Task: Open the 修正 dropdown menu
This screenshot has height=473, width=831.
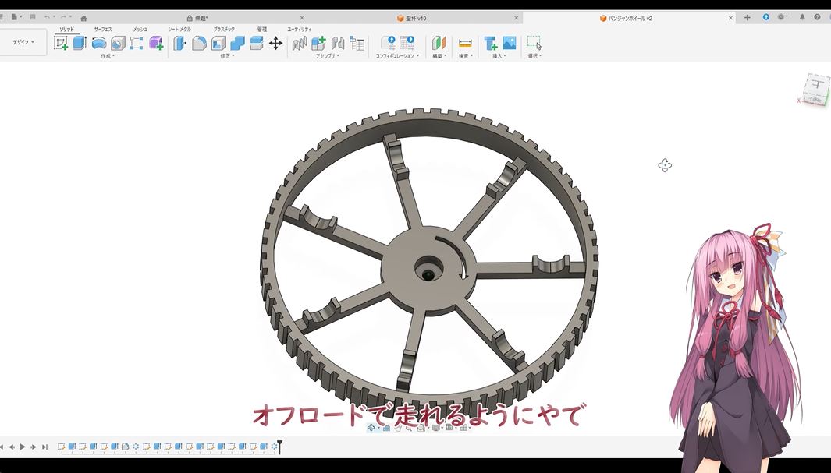Action: [x=227, y=56]
